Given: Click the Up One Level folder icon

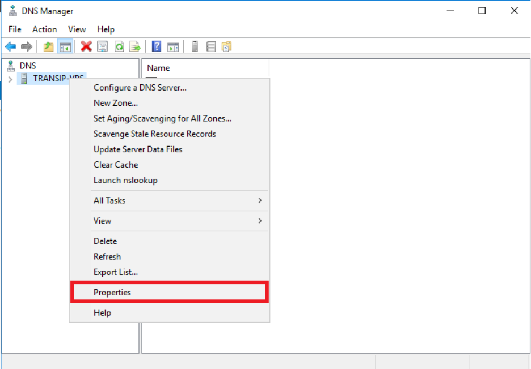Looking at the screenshot, I should click(x=49, y=46).
